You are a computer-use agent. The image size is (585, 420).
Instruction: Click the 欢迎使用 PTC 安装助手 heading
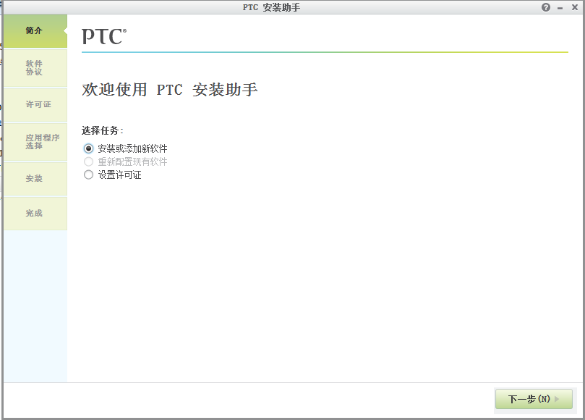click(x=170, y=90)
